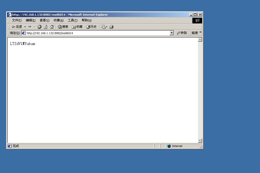The width and height of the screenshot is (260, 173).
Task: Click the scrollbar up arrow
Action: pyautogui.click(x=200, y=40)
